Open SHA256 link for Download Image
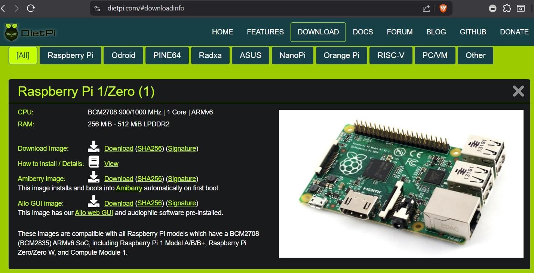The width and height of the screenshot is (534, 273). tap(150, 148)
